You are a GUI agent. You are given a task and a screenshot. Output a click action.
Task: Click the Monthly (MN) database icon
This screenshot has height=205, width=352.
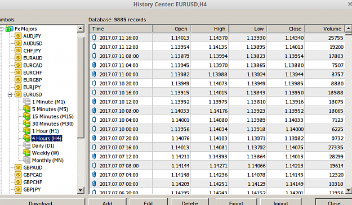click(26, 160)
